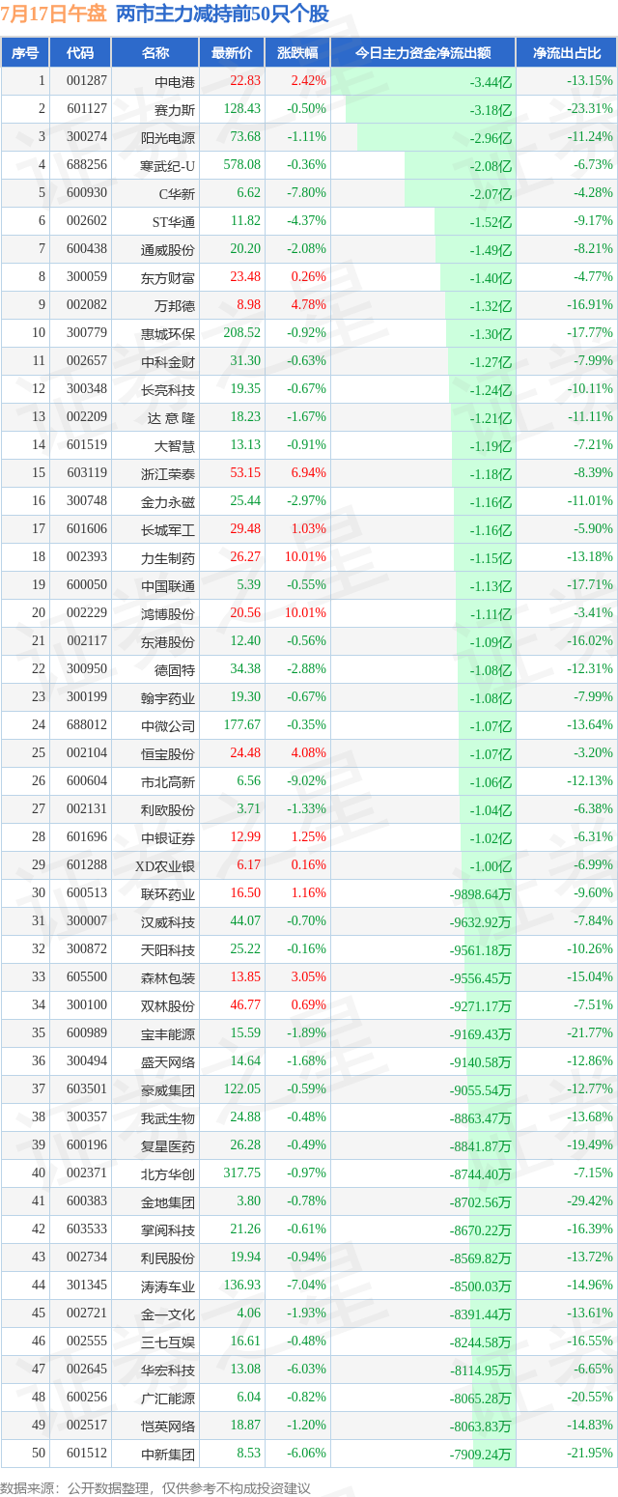Click the 今日主力资金净流出额 column header
This screenshot has width=618, height=1497.
pos(423,53)
